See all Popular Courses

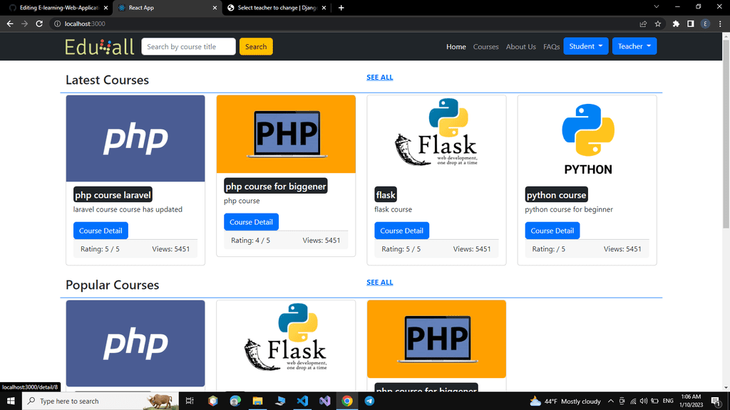(379, 282)
